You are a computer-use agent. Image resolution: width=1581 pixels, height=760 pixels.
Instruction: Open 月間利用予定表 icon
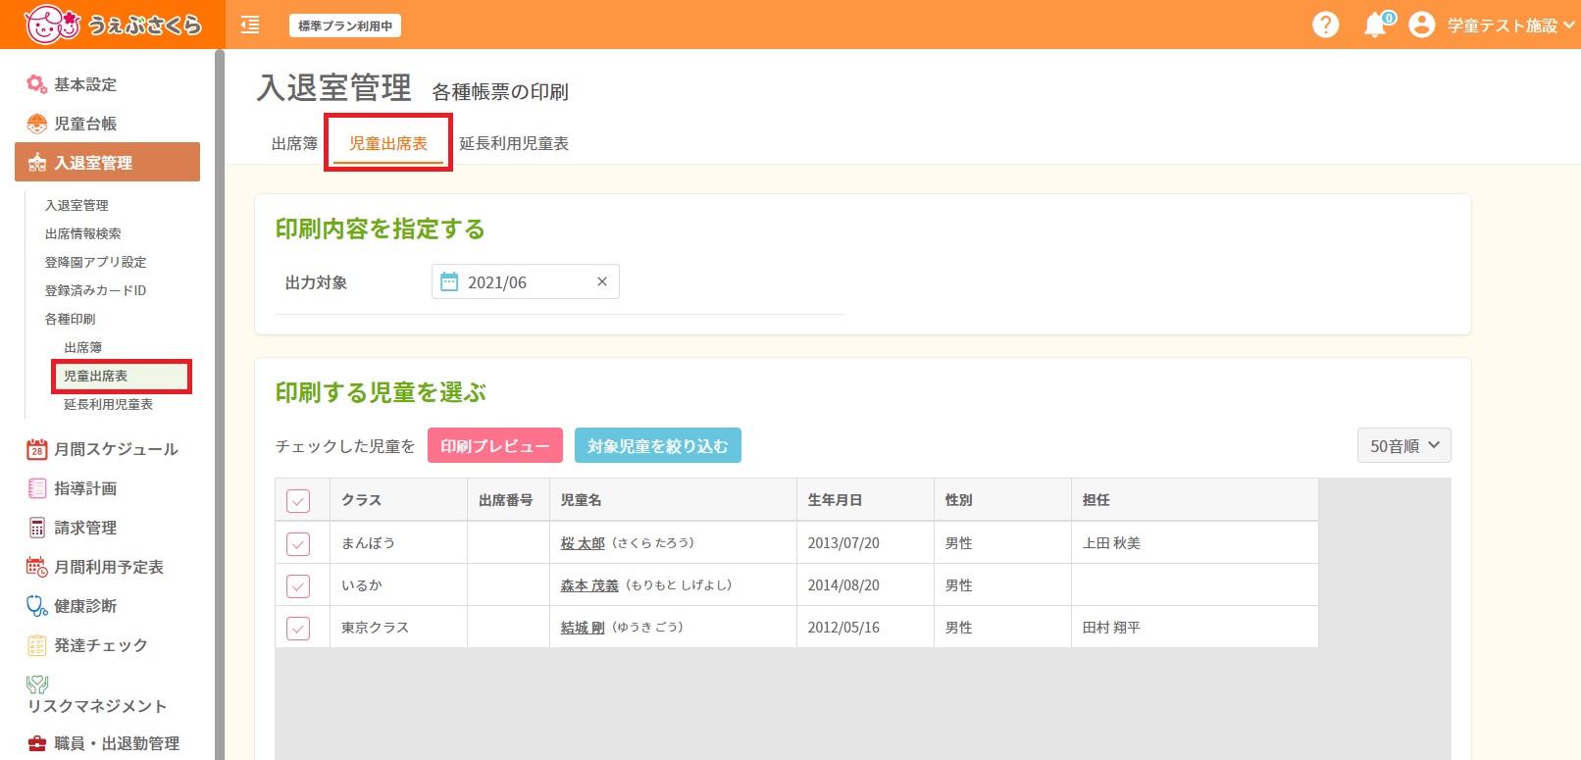(36, 567)
